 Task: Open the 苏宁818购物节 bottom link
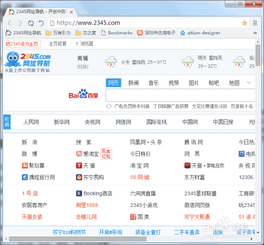click(69, 232)
